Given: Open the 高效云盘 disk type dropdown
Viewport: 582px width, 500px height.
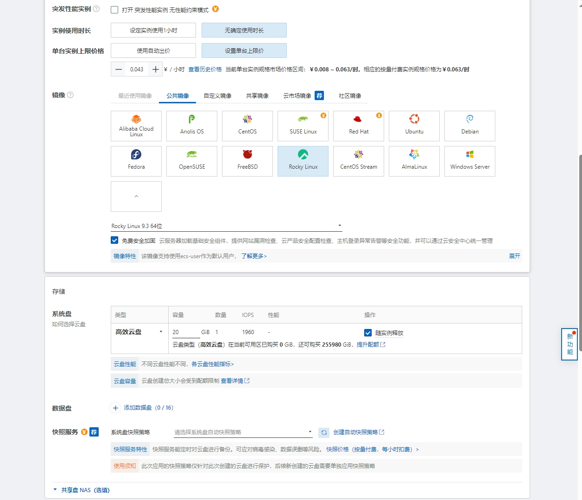Looking at the screenshot, I should pos(139,332).
